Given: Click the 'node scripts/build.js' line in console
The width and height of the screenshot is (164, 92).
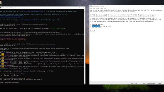Looking at the screenshot, I should pyautogui.click(x=7, y=45).
